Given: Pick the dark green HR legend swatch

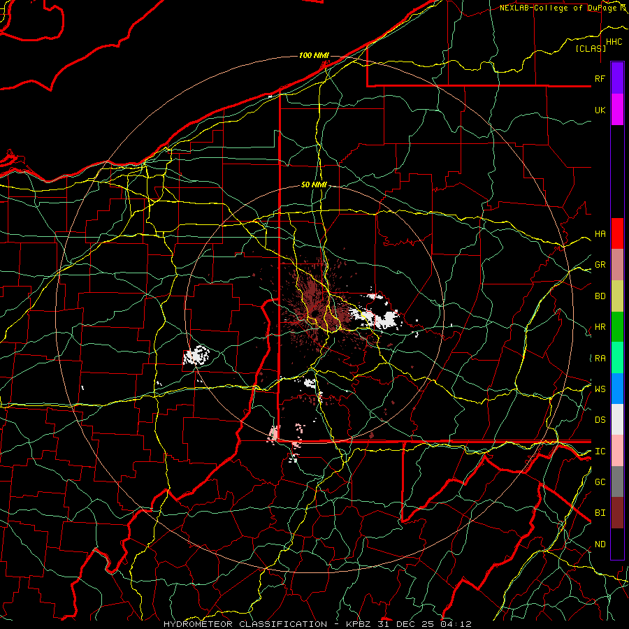Looking at the screenshot, I should coord(617,327).
